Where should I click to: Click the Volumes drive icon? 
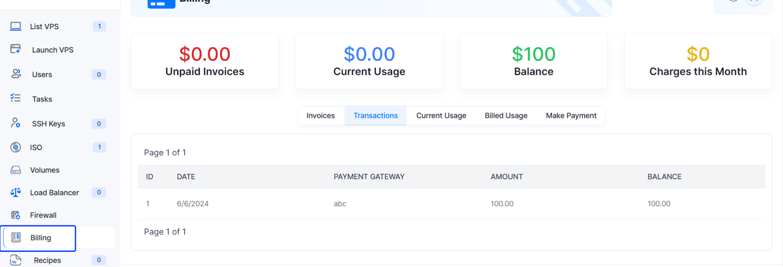[x=16, y=170]
